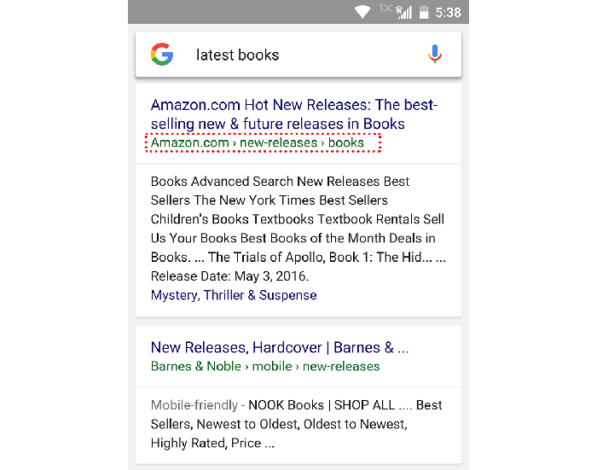Open the New Releases, Hardcover Barnes & Noble result

[280, 347]
